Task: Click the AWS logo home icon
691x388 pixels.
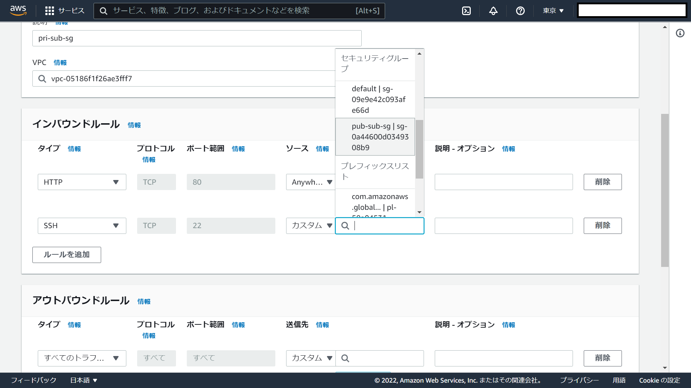Action: tap(18, 10)
